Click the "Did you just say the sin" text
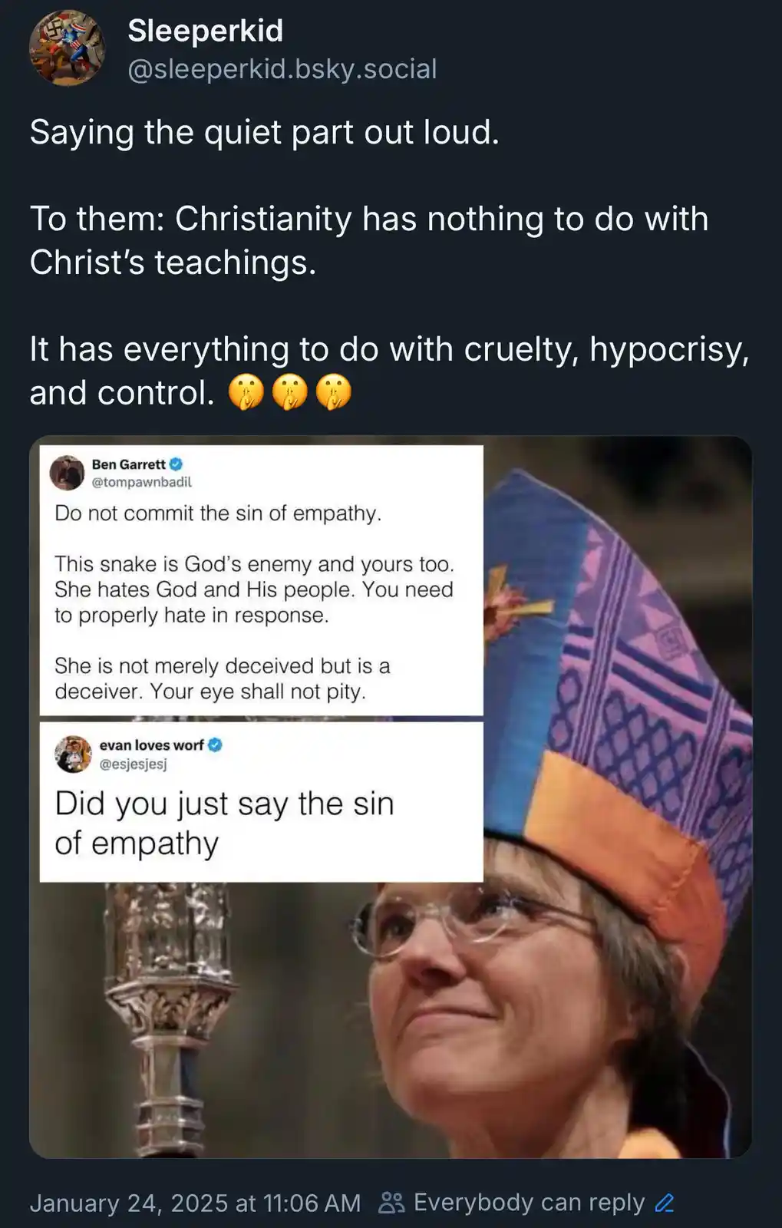The height and width of the screenshot is (1228, 782). coord(224,804)
